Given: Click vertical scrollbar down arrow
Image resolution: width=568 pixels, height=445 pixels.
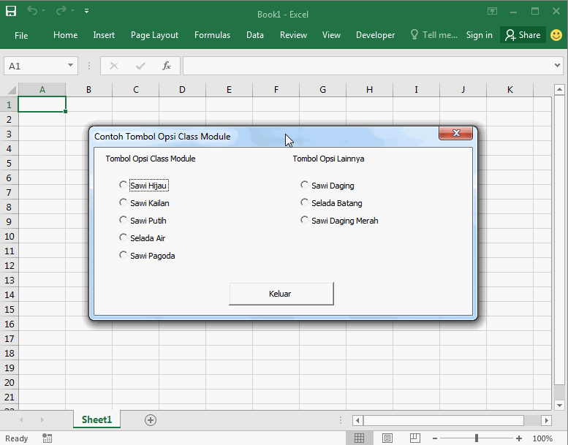Looking at the screenshot, I should (x=559, y=405).
